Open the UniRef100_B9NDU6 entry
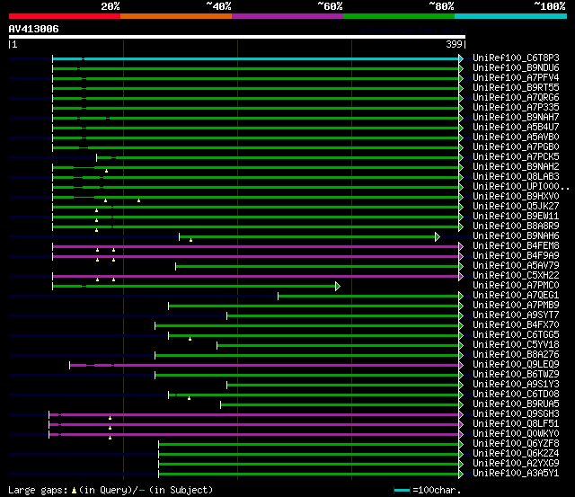The width and height of the screenshot is (575, 497). (516, 68)
